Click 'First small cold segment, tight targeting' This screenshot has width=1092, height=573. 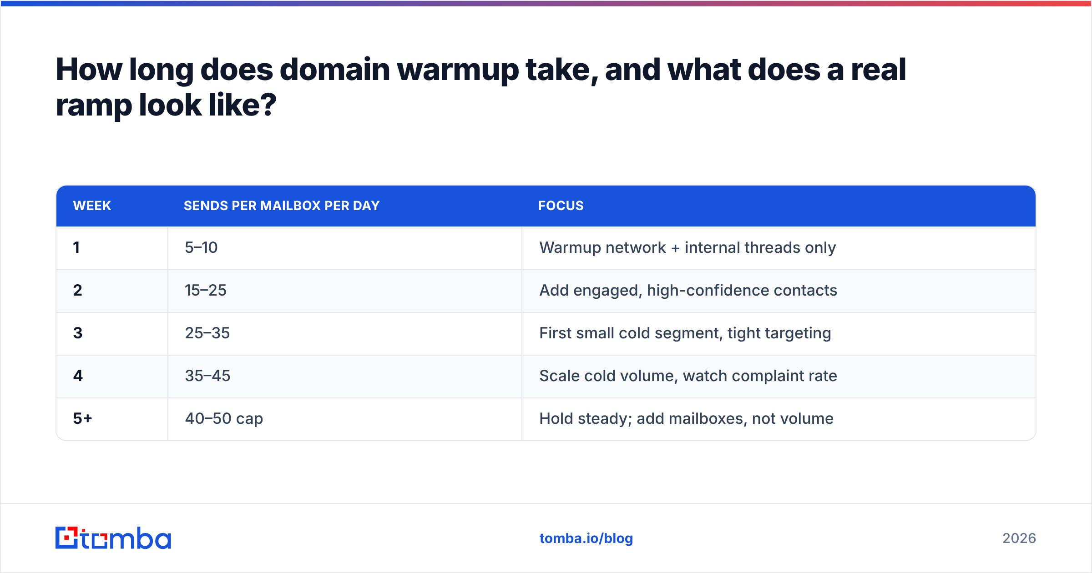685,333
